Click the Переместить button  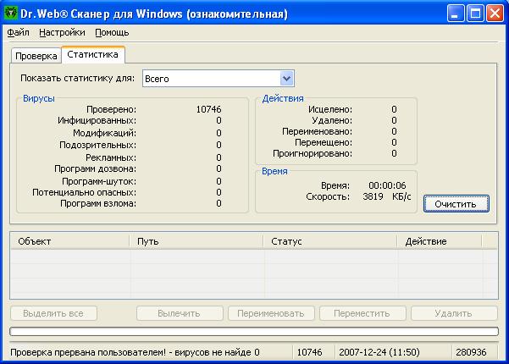[362, 313]
